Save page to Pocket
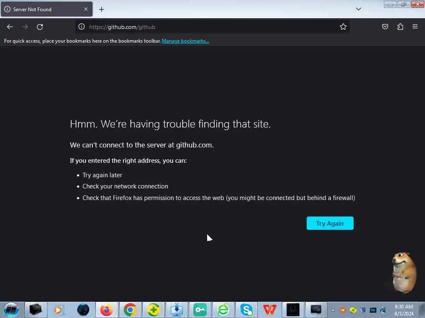This screenshot has height=318, width=425. pyautogui.click(x=385, y=26)
